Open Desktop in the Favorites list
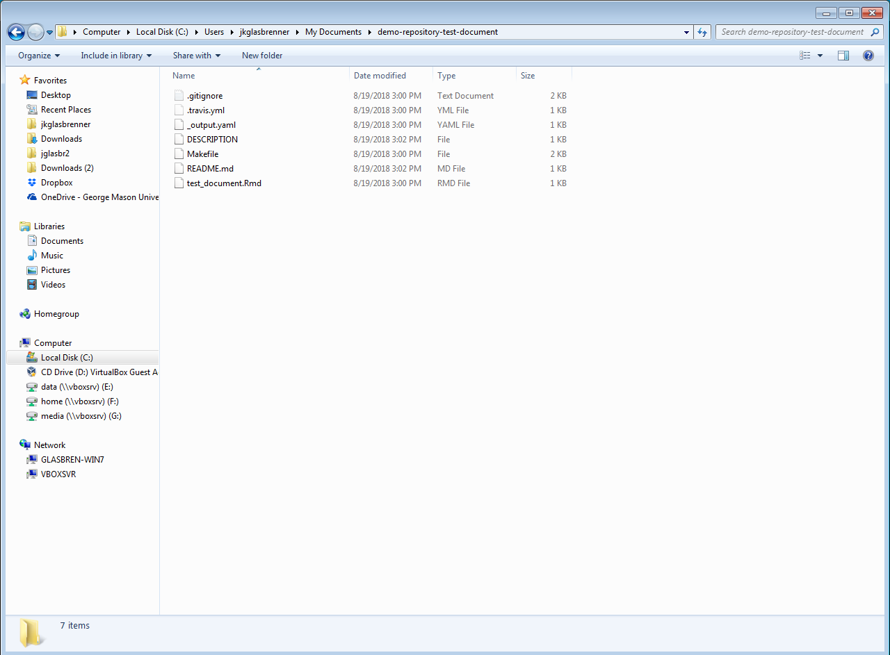 [56, 95]
